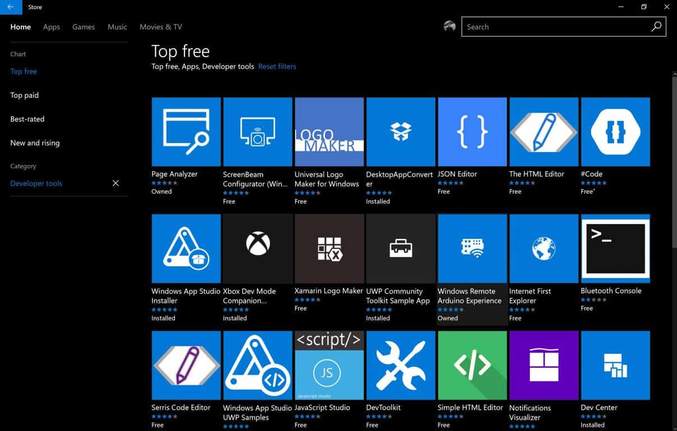Screen dimensions: 677x431
Task: Click inside the Search text field
Action: click(555, 27)
